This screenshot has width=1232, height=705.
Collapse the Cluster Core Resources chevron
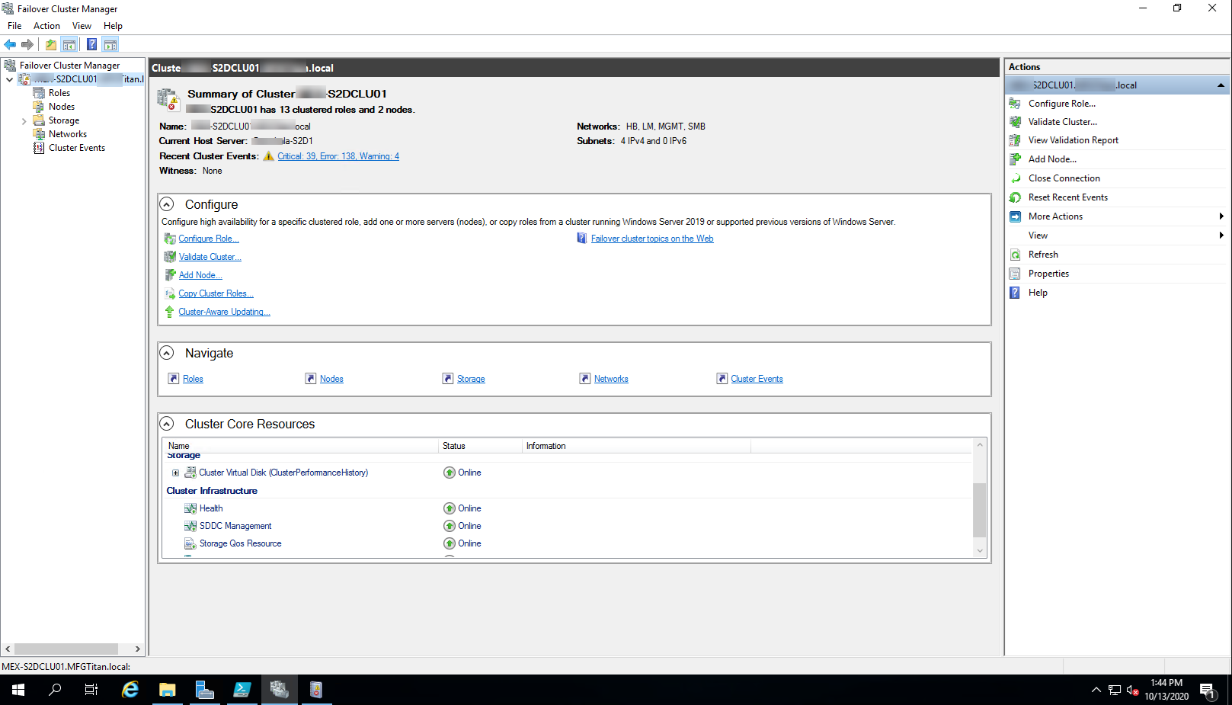pyautogui.click(x=167, y=424)
